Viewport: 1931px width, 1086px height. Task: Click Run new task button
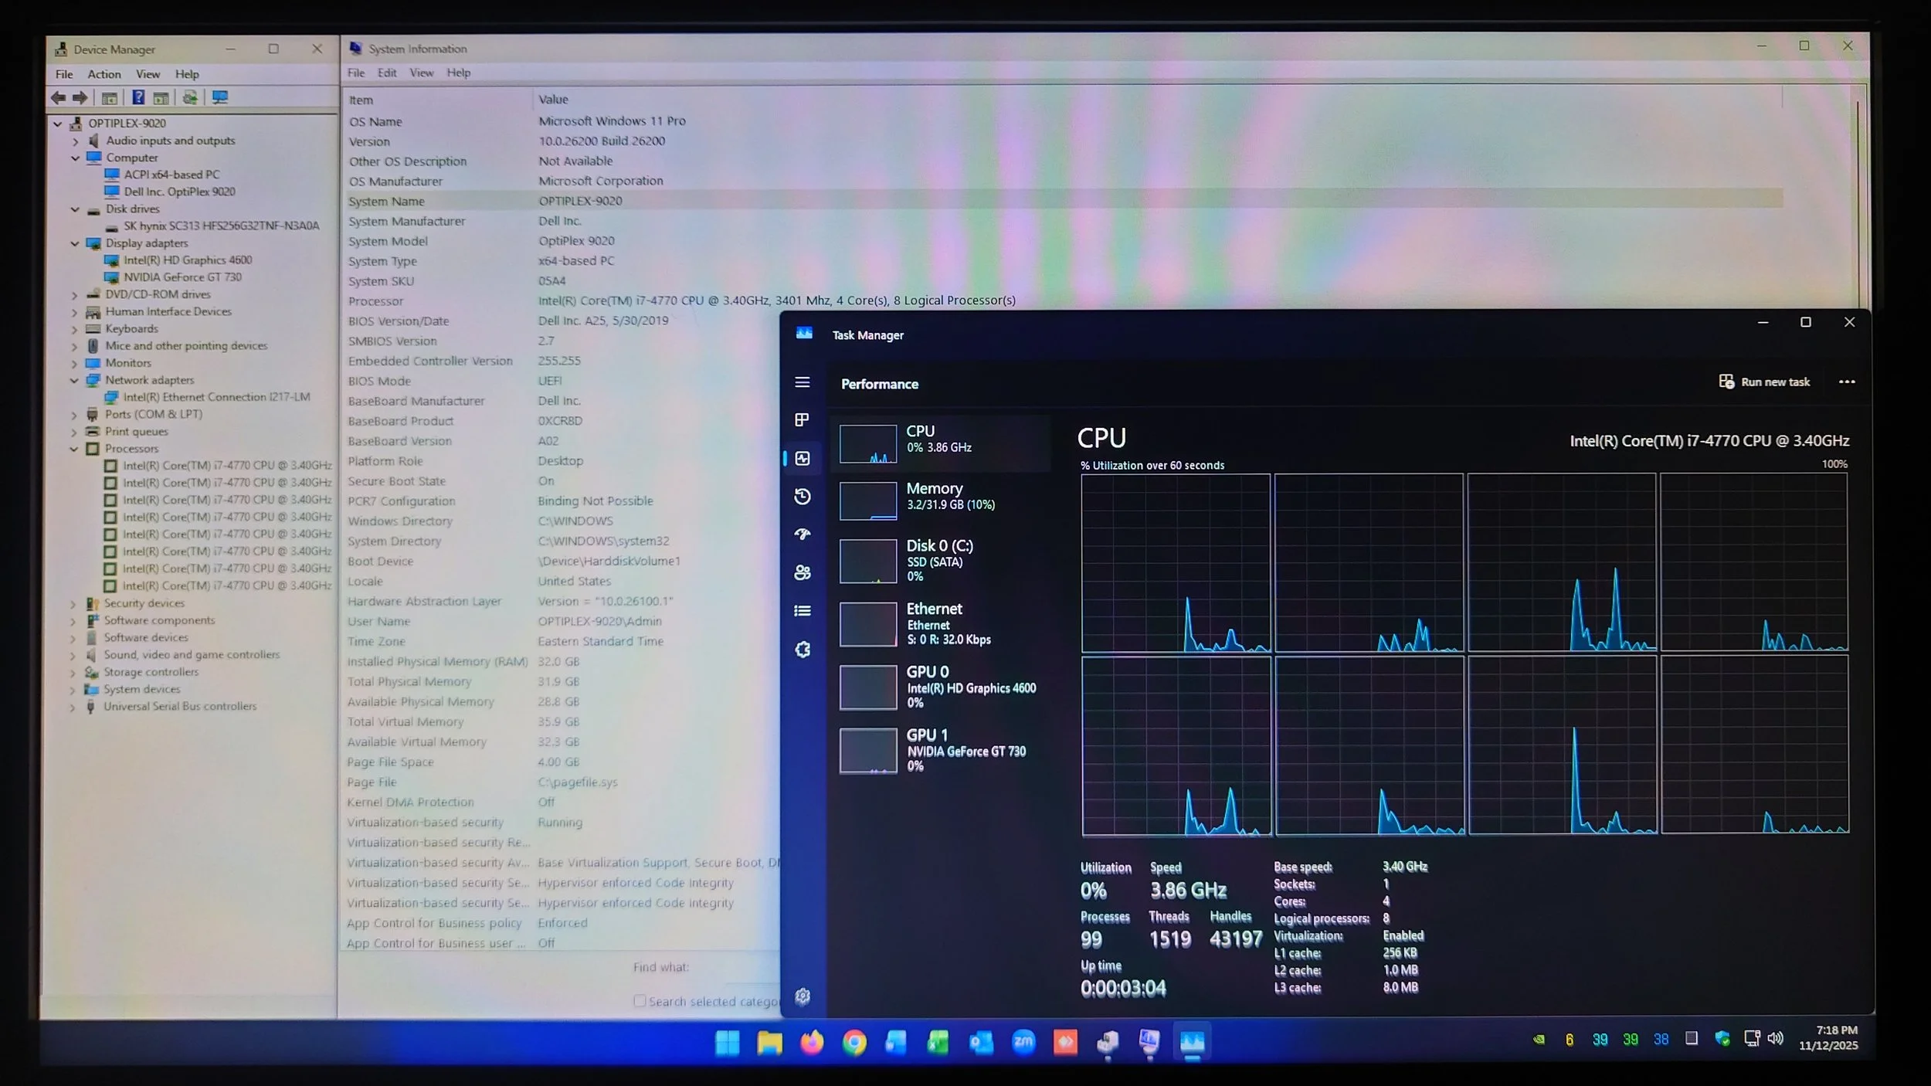[x=1764, y=382]
